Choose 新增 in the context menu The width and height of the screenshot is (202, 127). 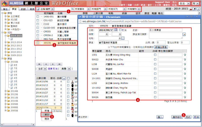[47, 111]
